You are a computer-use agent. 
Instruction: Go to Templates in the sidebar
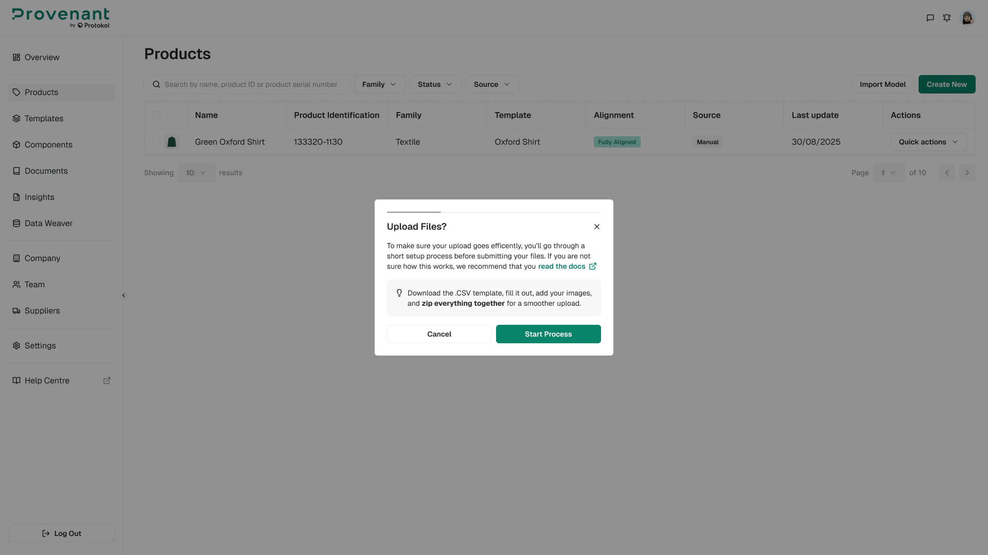click(62, 119)
